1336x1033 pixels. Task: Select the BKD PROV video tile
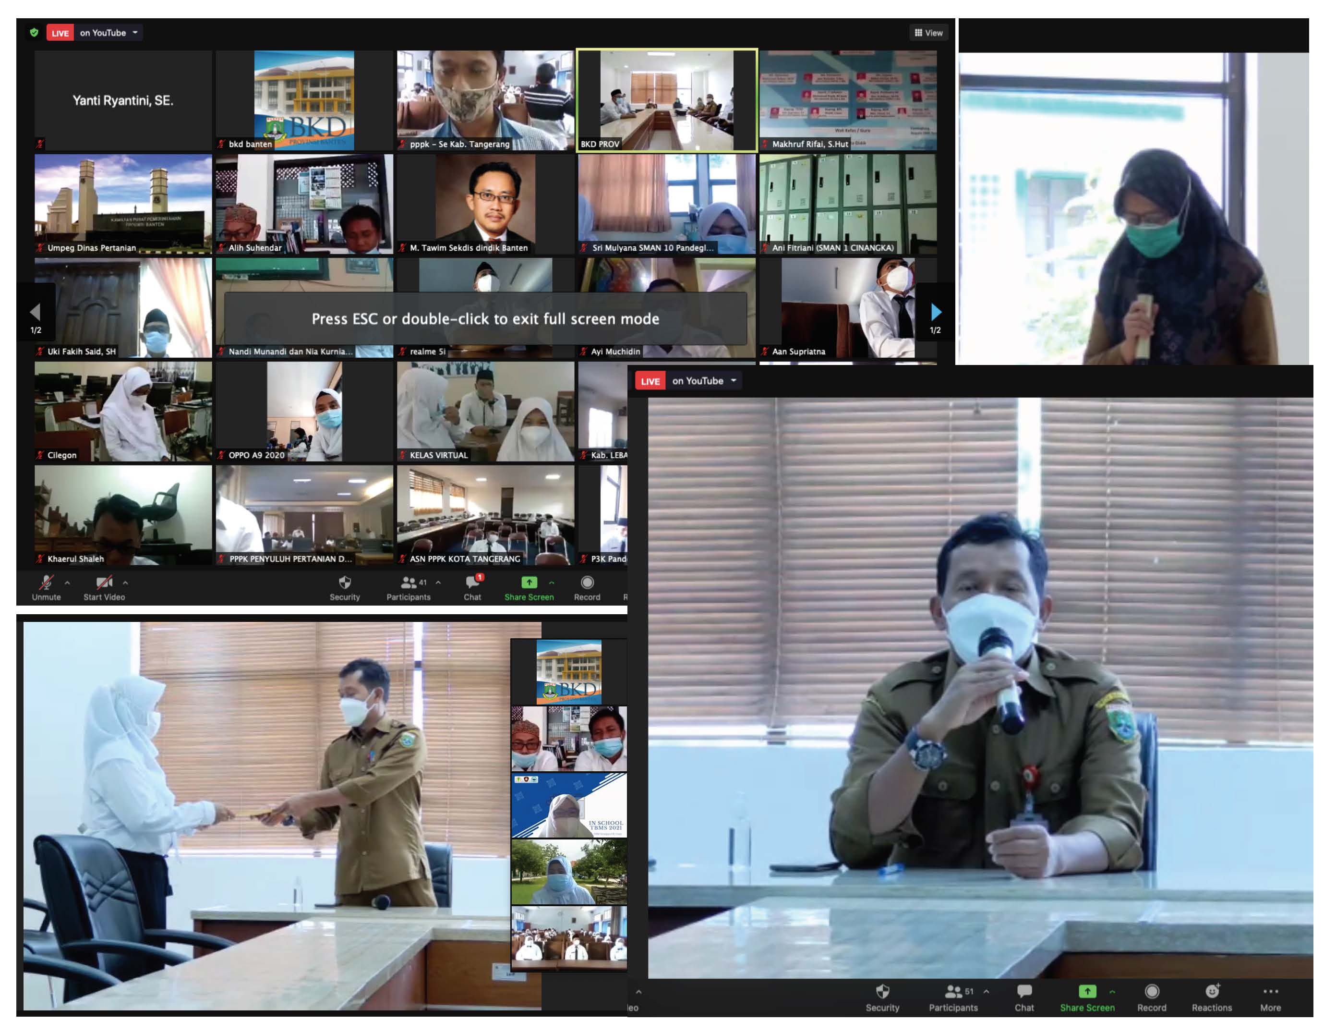pyautogui.click(x=667, y=100)
